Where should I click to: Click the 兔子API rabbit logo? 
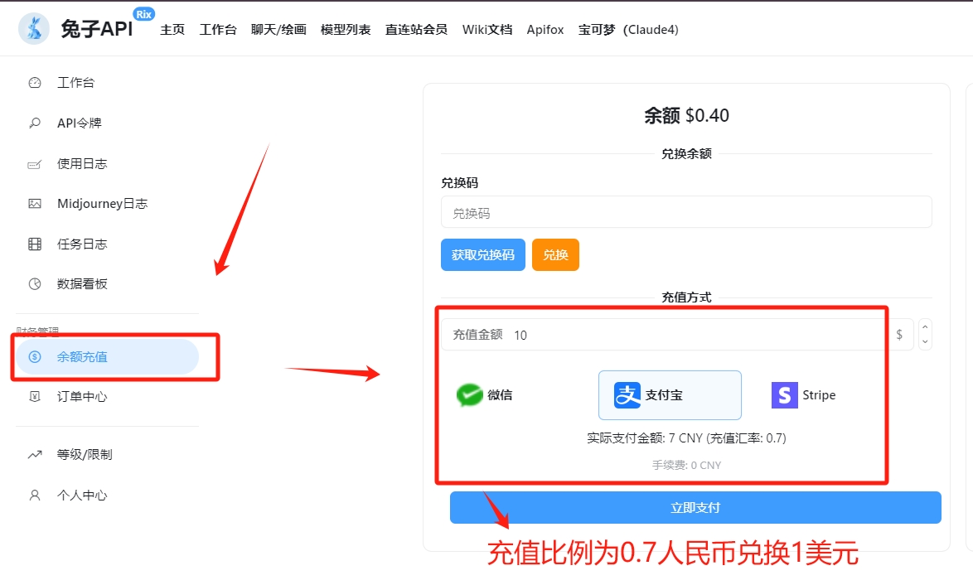coord(34,29)
